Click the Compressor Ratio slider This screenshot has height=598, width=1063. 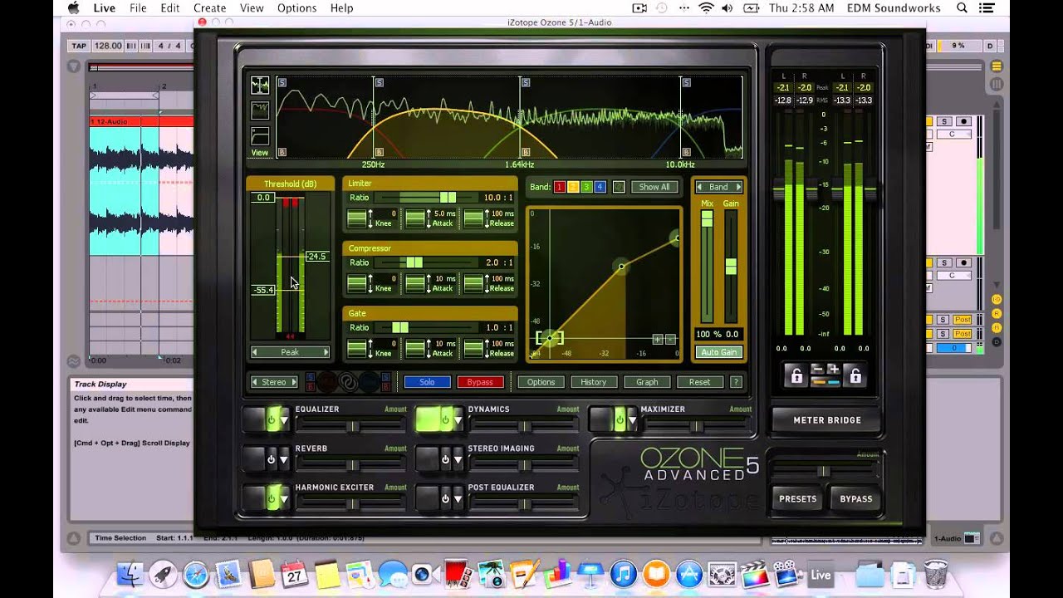click(426, 262)
